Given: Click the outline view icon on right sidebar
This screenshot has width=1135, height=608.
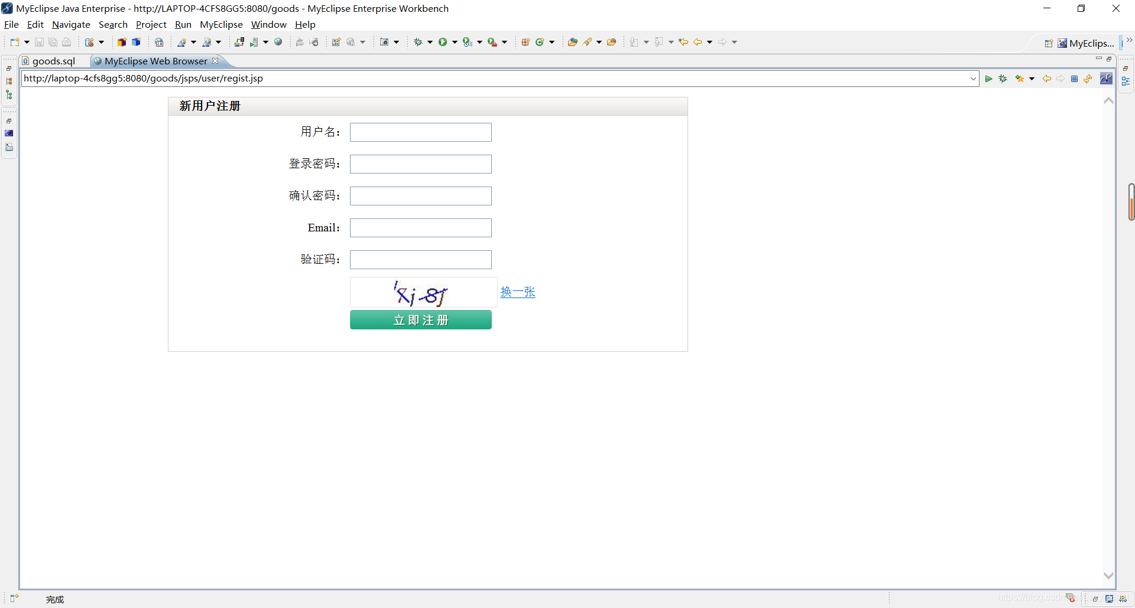Looking at the screenshot, I should click(x=1126, y=81).
